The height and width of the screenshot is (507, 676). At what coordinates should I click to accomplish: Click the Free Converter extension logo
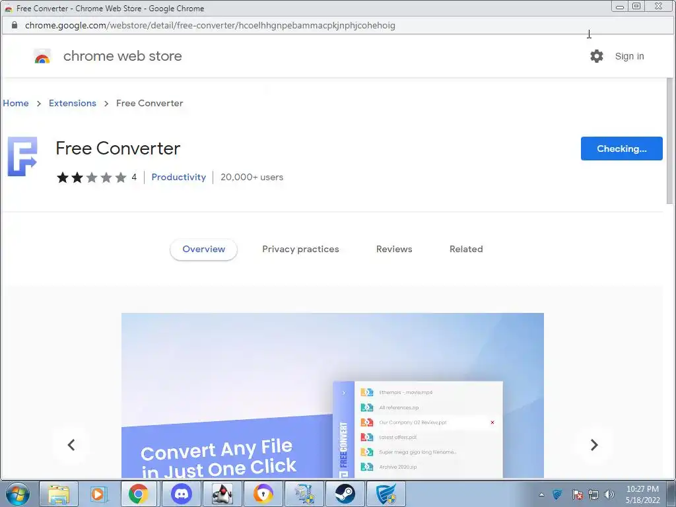22,156
